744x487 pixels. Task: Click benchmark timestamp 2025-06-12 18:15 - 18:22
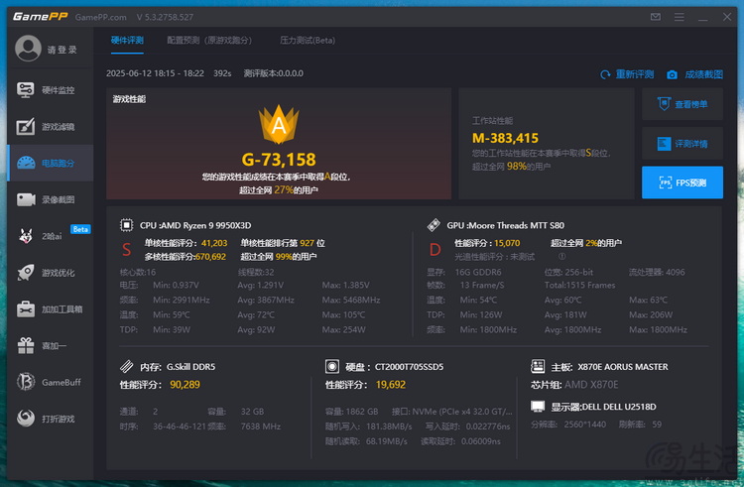coord(155,73)
